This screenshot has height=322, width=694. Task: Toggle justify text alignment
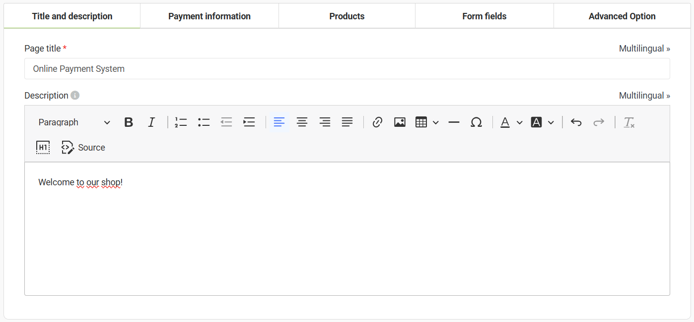tap(347, 122)
